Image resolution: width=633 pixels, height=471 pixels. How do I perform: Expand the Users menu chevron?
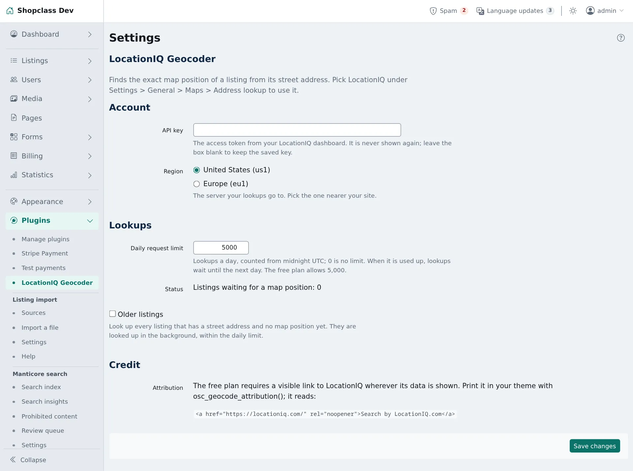point(90,80)
